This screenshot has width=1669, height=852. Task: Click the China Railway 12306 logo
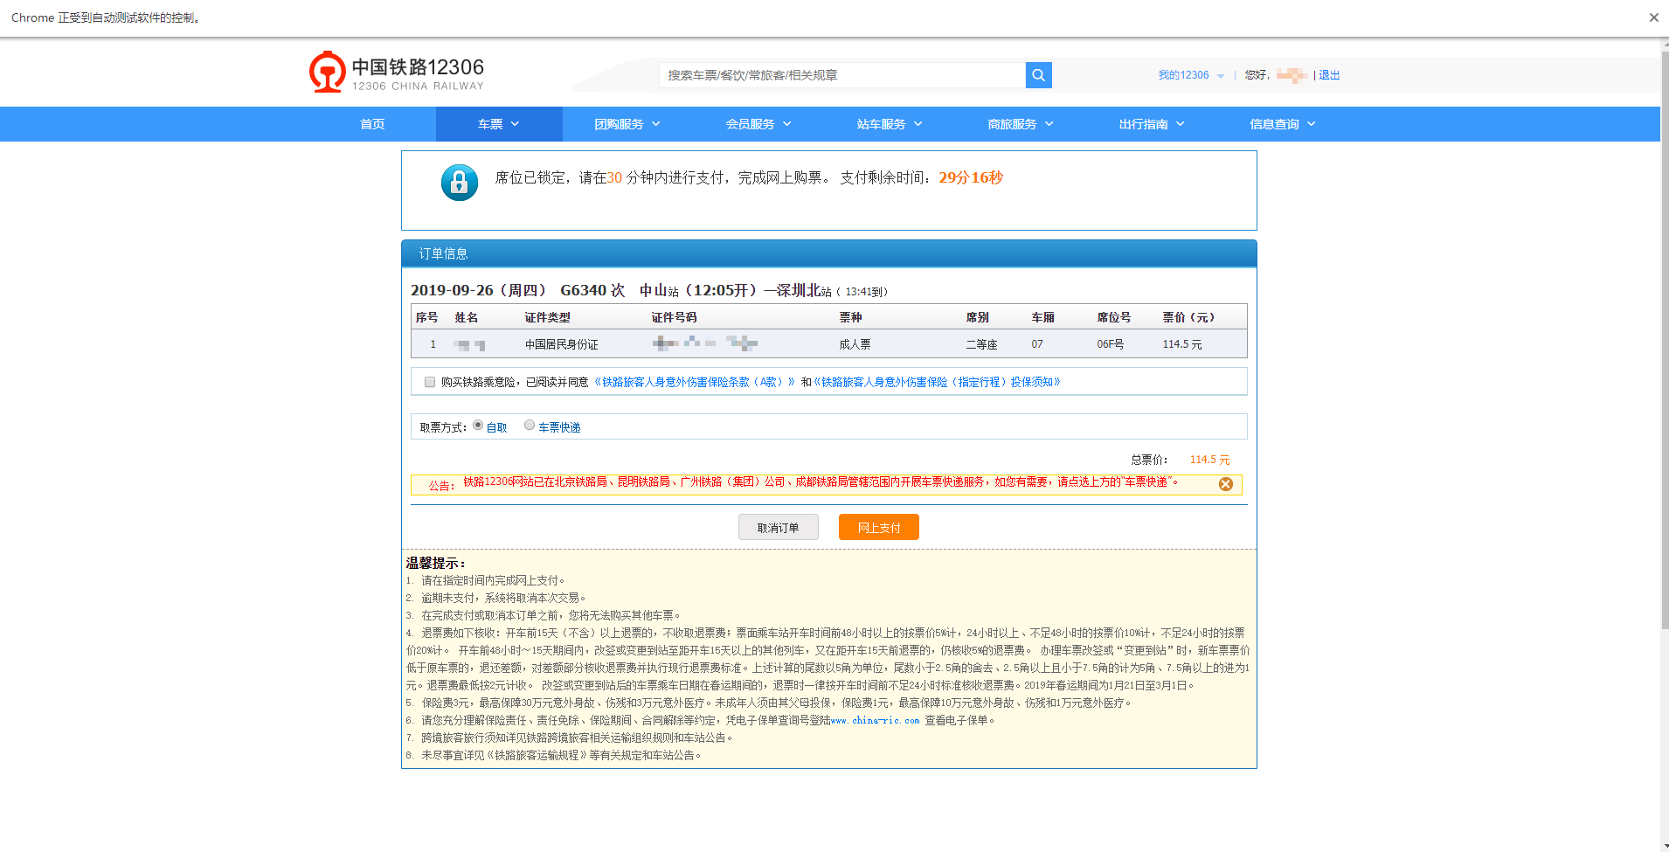(x=397, y=72)
